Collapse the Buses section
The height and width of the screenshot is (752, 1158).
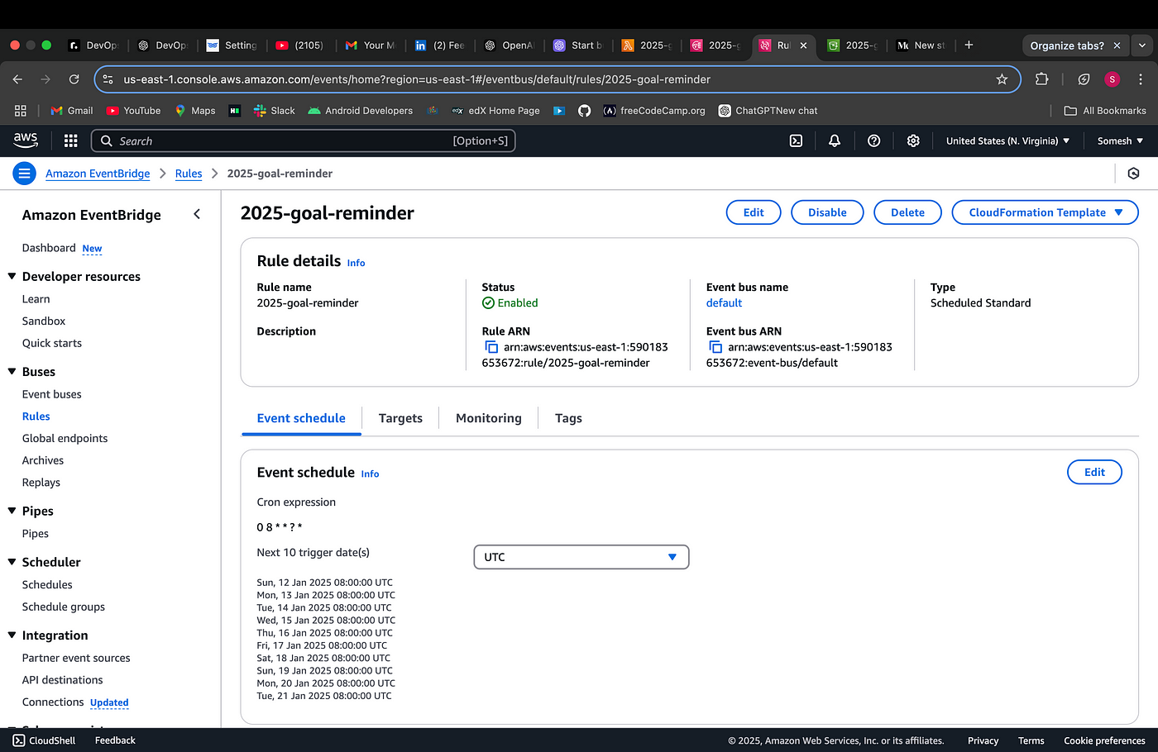click(12, 372)
